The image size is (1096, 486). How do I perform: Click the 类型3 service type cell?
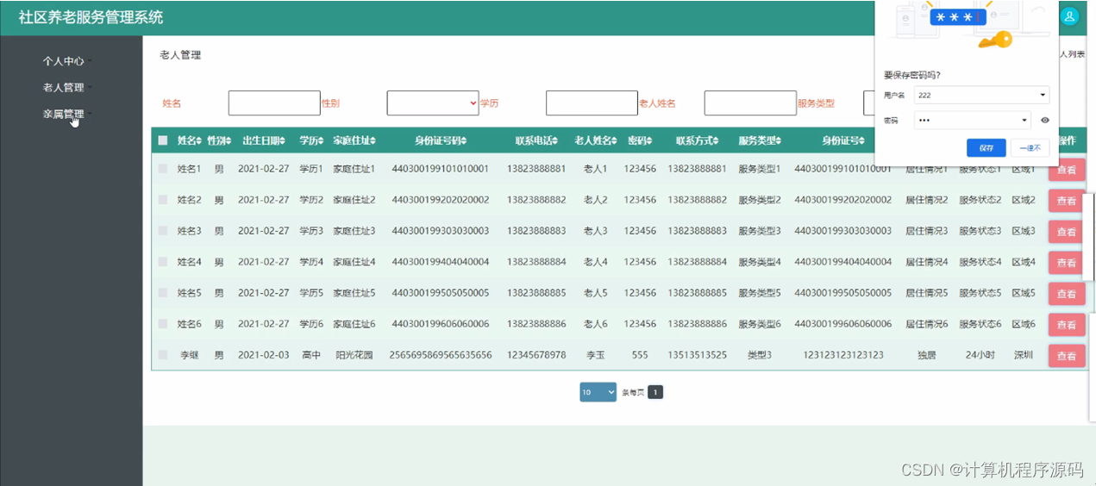(759, 355)
